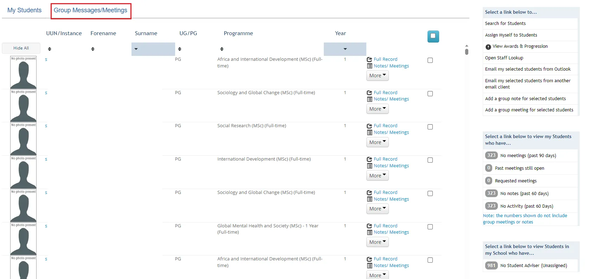Toggle the blue select-all checkbox
The image size is (591, 279).
(x=433, y=36)
